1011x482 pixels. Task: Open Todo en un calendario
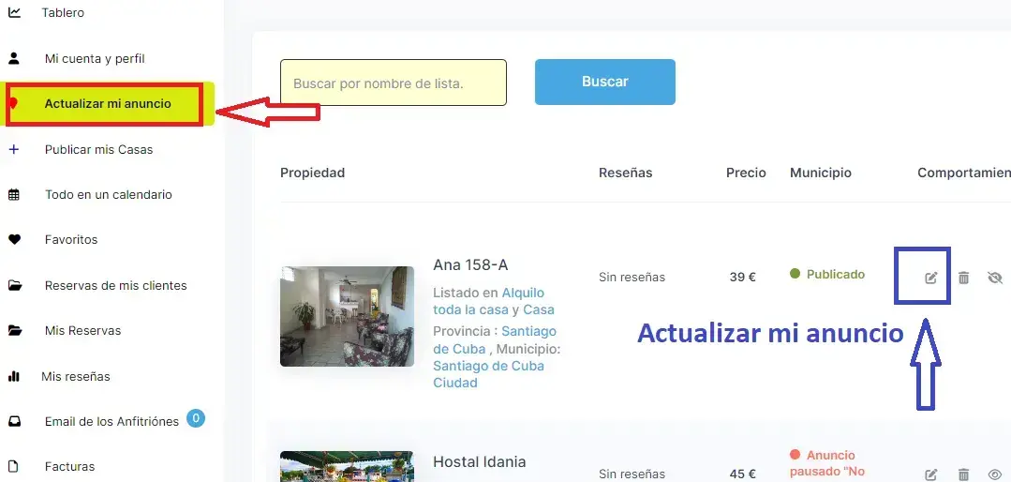[x=109, y=194]
